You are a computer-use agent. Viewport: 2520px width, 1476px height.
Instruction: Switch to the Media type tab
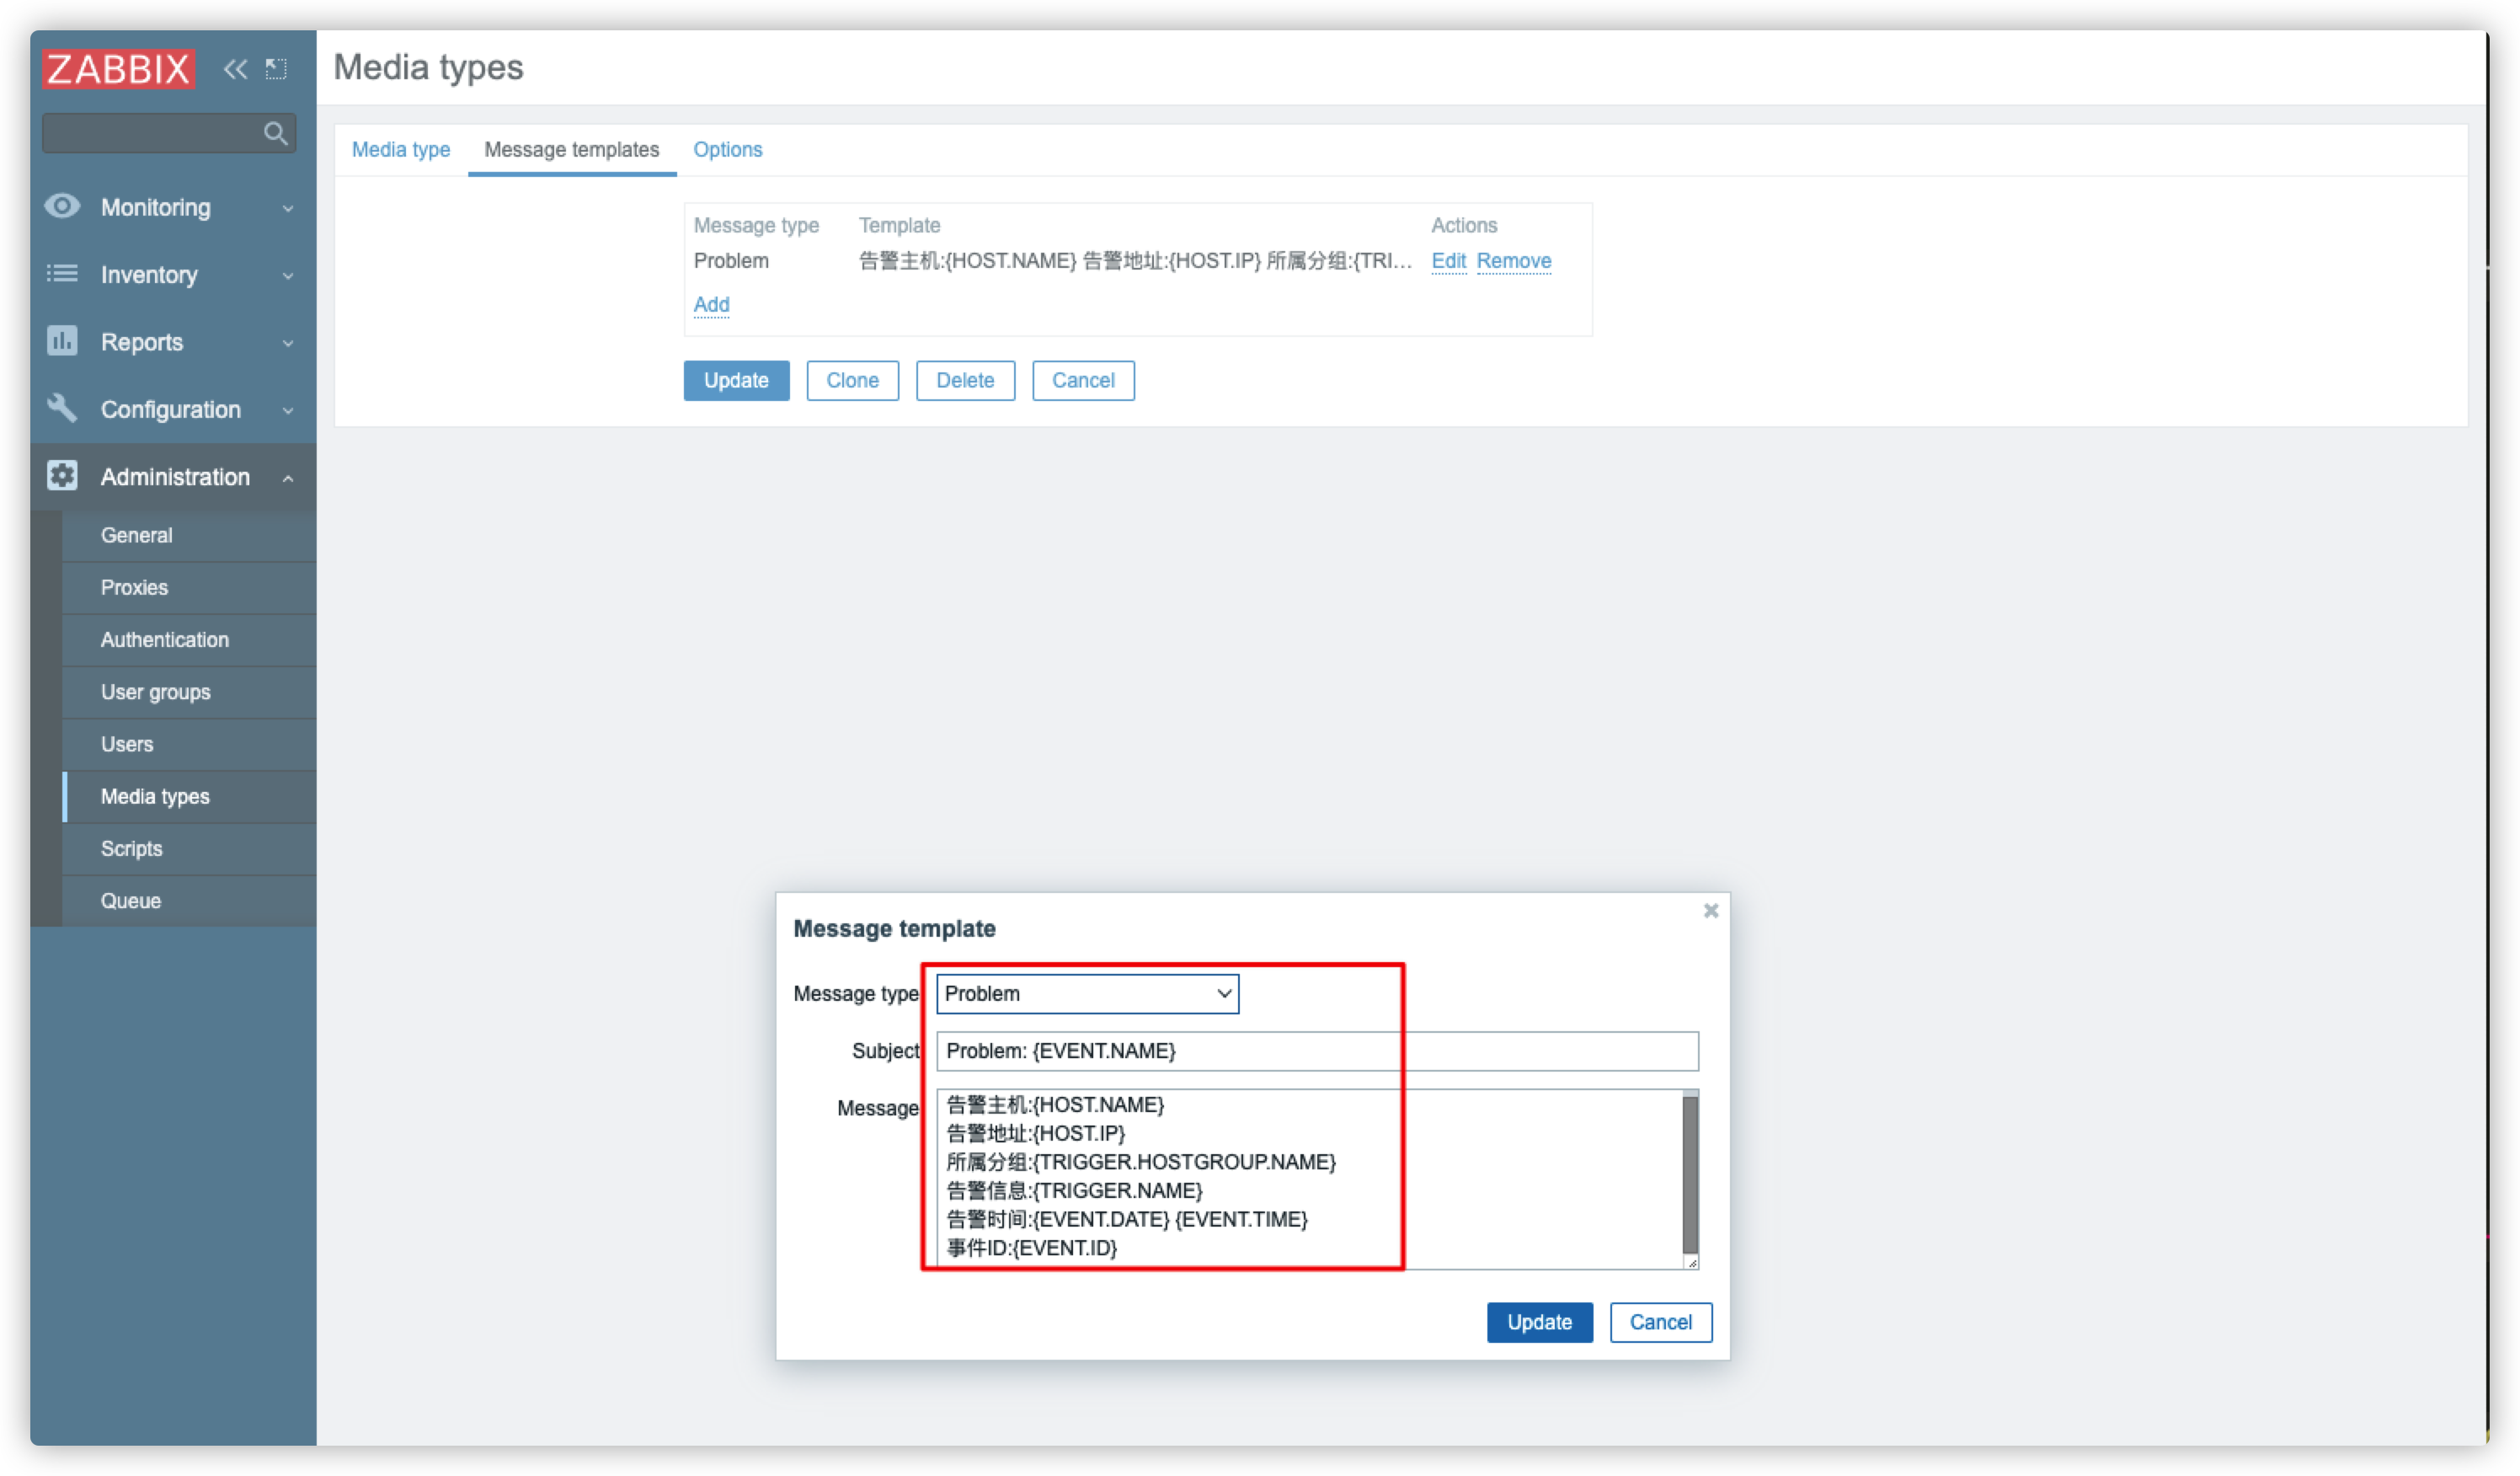[x=400, y=150]
